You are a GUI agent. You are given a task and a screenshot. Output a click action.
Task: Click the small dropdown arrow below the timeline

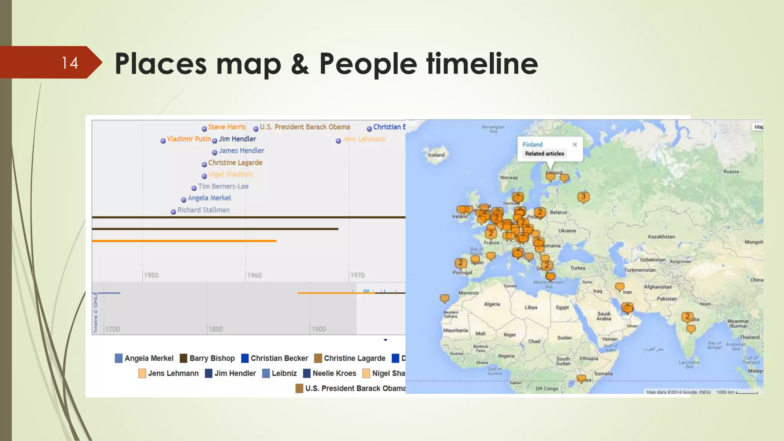tap(385, 340)
